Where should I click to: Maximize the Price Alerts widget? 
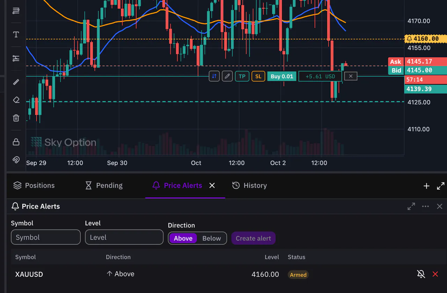pyautogui.click(x=411, y=206)
